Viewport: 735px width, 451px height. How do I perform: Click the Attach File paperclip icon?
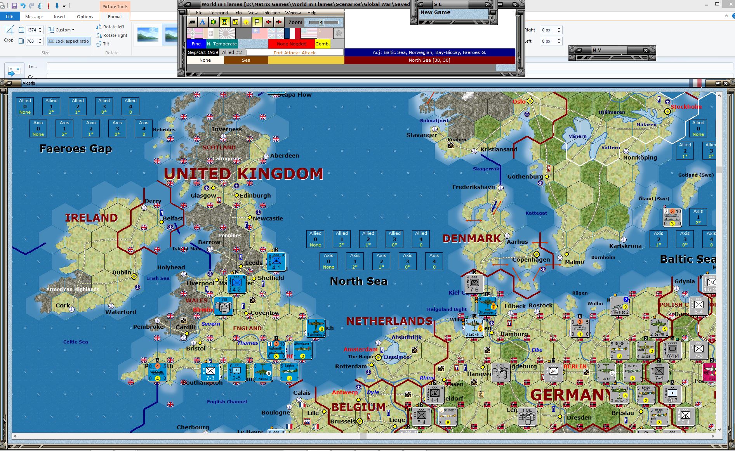(40, 6)
